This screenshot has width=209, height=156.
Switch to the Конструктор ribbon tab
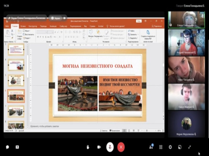coord(33,26)
